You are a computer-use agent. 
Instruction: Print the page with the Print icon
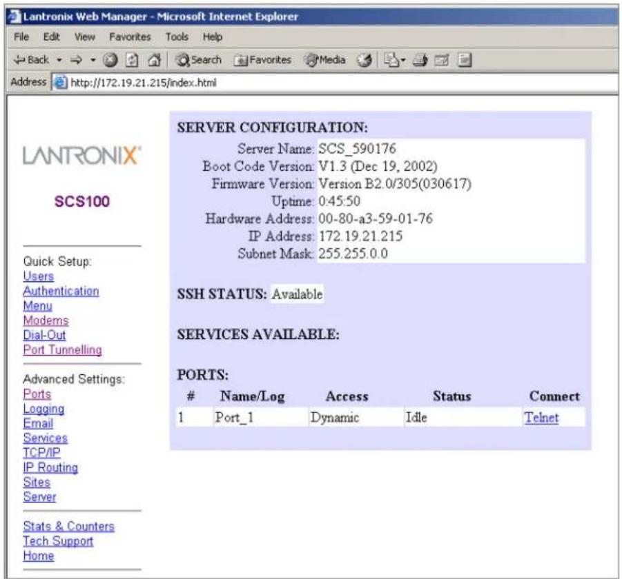pyautogui.click(x=420, y=60)
